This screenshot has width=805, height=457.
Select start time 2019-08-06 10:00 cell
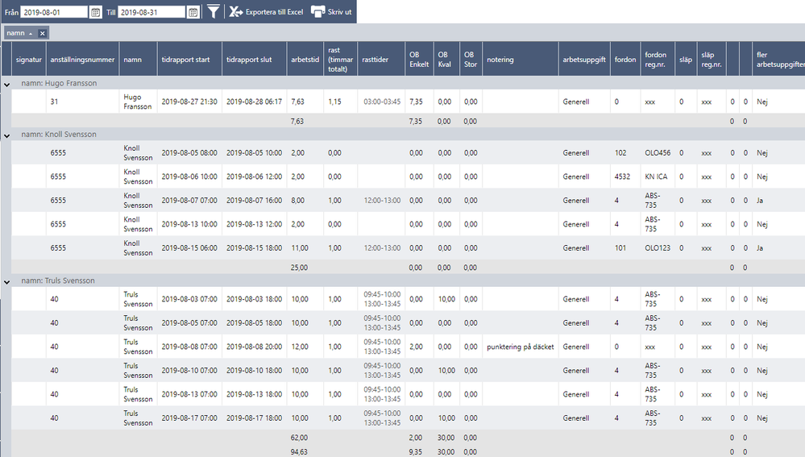pos(189,177)
